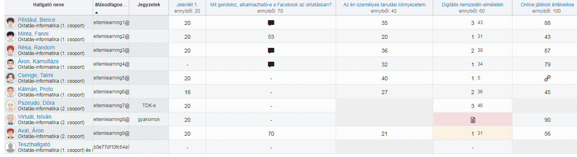Click Kálmán Proto's profile avatar
The image size is (577, 157).
click(11, 92)
